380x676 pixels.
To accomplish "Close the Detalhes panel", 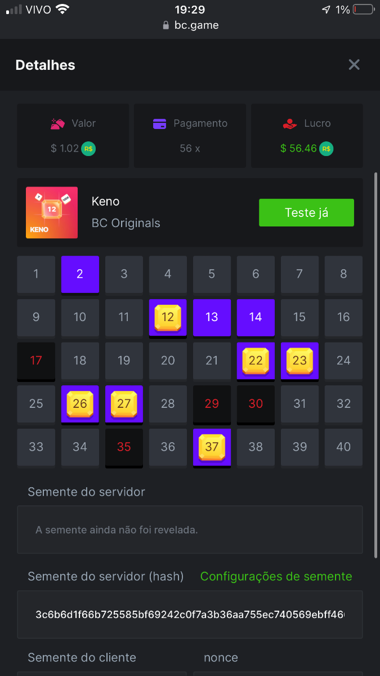I will tap(354, 65).
